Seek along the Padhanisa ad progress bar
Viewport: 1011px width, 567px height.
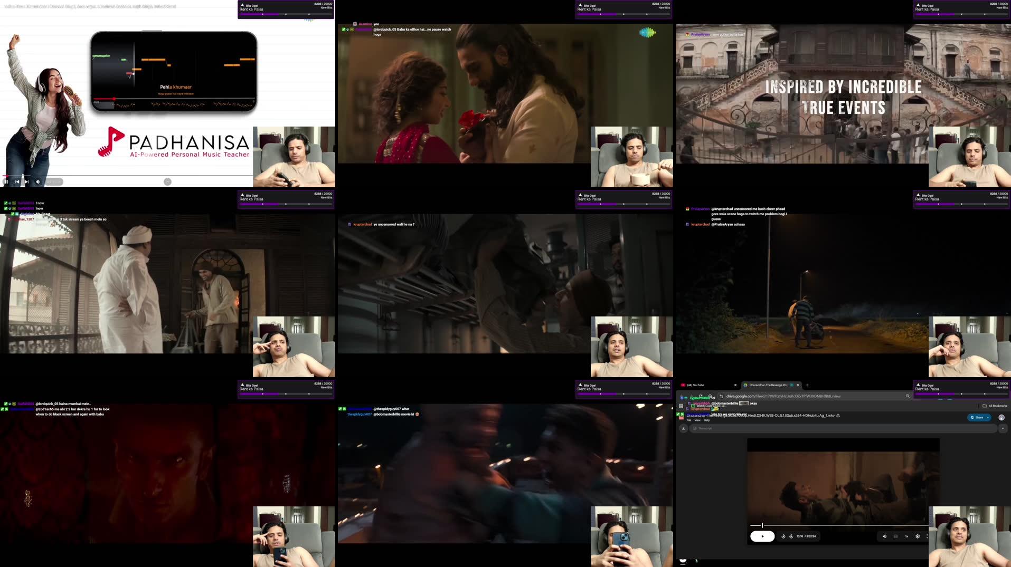(127, 176)
